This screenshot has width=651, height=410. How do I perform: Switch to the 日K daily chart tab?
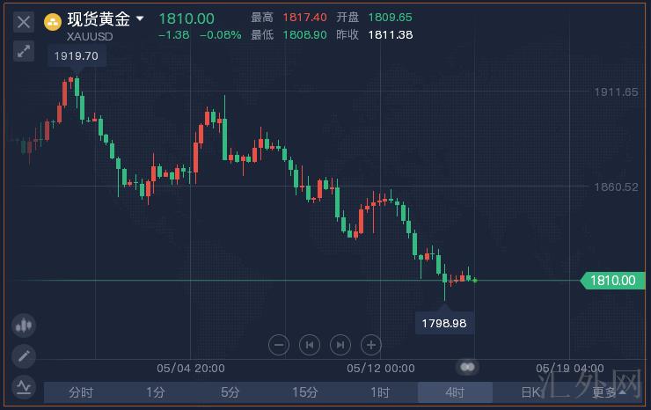(530, 392)
